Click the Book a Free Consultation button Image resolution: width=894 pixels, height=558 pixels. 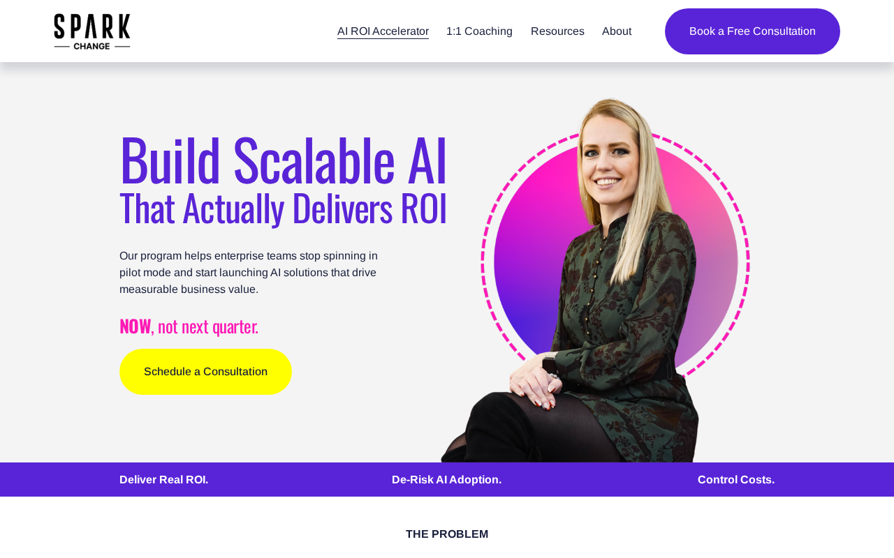point(752,31)
